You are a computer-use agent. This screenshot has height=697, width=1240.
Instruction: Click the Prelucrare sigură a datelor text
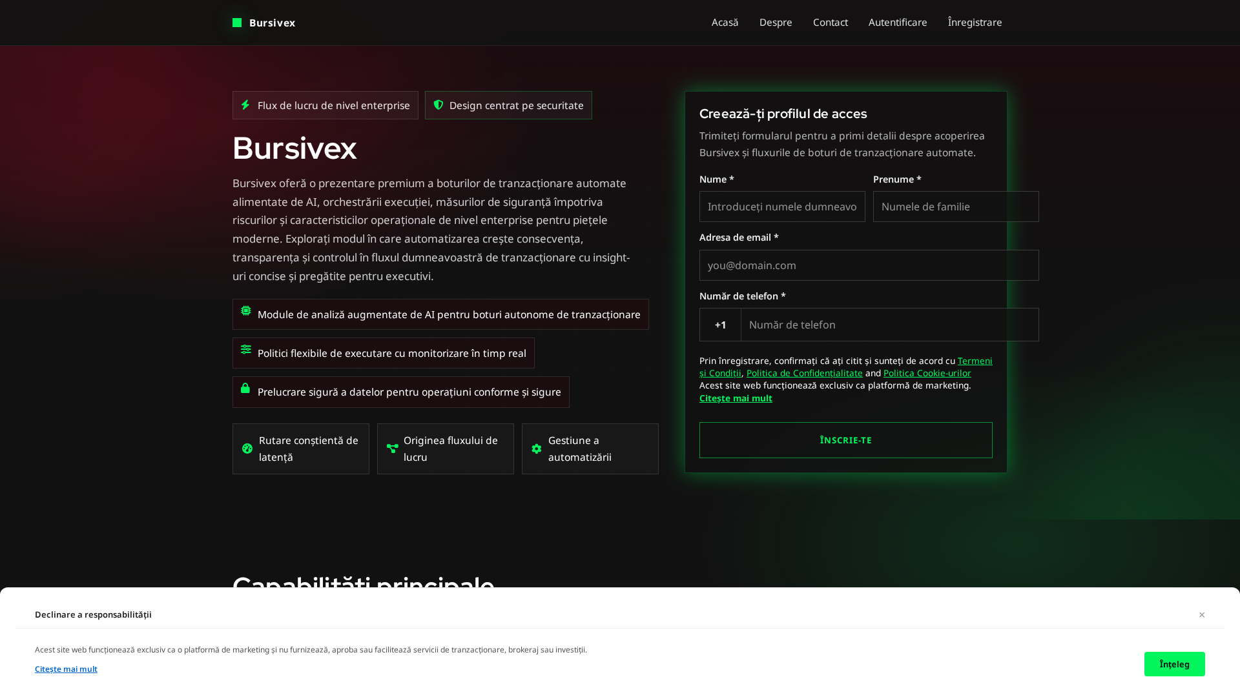409,392
